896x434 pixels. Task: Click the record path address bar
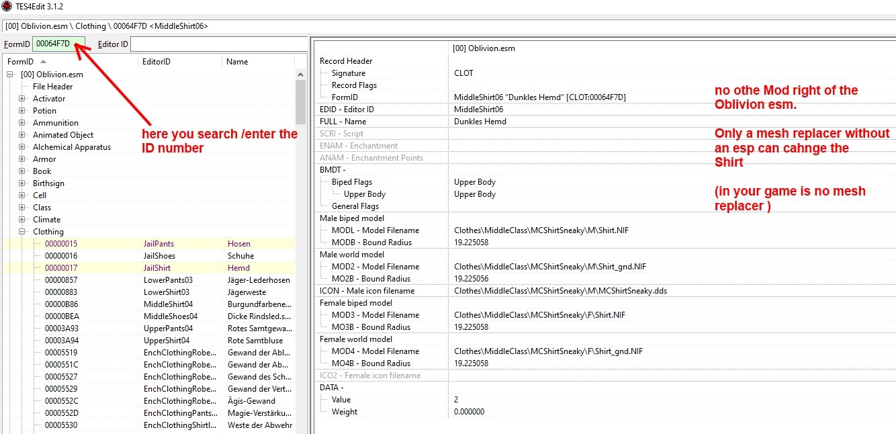pos(448,26)
